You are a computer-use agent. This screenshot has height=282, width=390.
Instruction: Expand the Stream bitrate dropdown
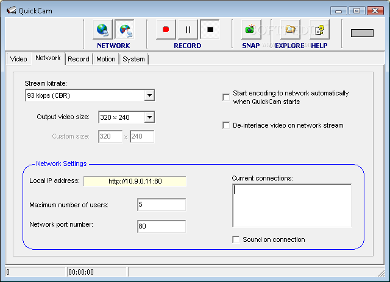pyautogui.click(x=149, y=95)
